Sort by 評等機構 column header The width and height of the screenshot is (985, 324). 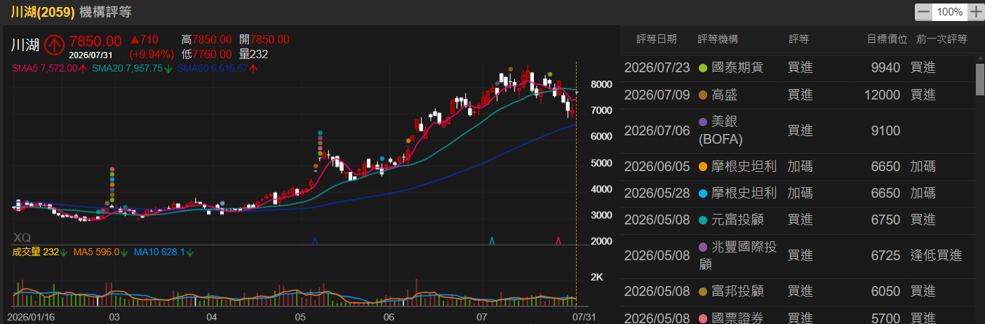(718, 39)
